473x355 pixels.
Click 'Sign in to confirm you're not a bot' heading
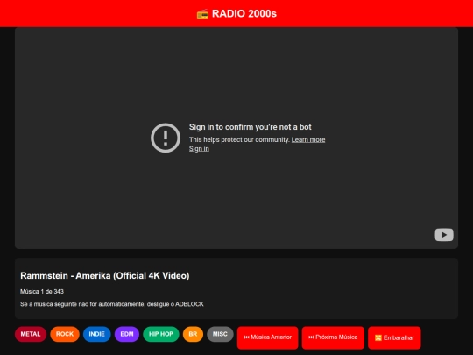[x=250, y=127]
